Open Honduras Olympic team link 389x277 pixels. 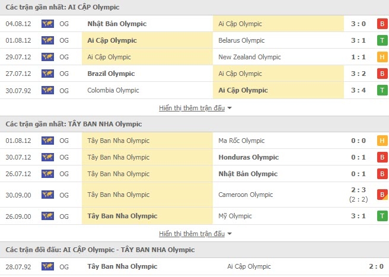(x=248, y=157)
